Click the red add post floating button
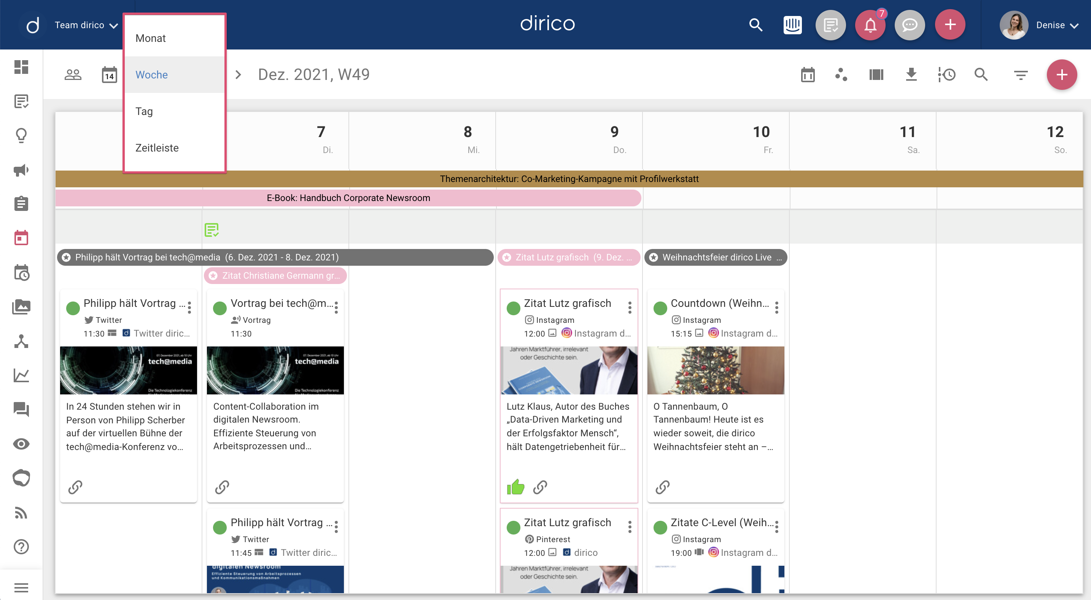 pyautogui.click(x=1062, y=75)
